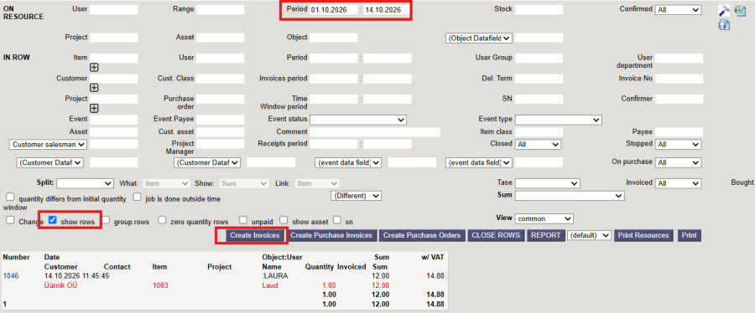755x313 pixels.
Task: Click the Del. Term input field
Action: [x=539, y=79]
